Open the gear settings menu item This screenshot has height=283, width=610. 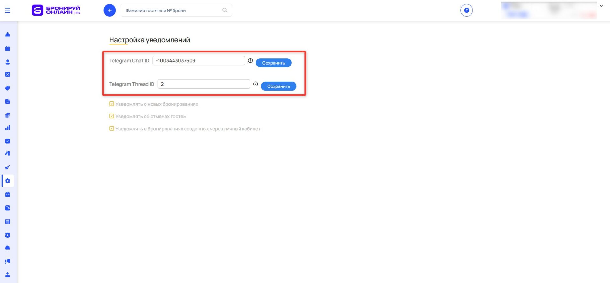8,181
